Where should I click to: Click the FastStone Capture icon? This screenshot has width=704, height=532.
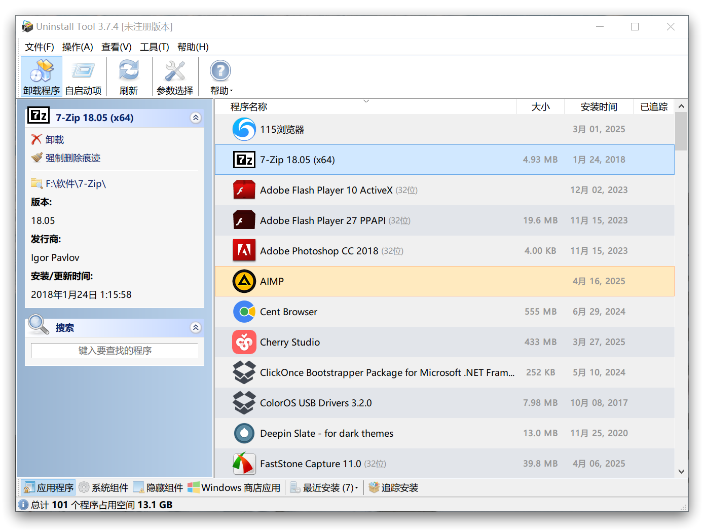[244, 463]
